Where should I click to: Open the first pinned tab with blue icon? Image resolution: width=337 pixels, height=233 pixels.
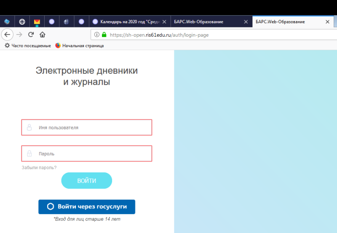coord(7,21)
